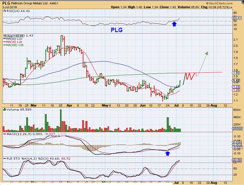Click the 2.1 level on price axis
Viewport: 244px width, 185px height.
[236, 40]
